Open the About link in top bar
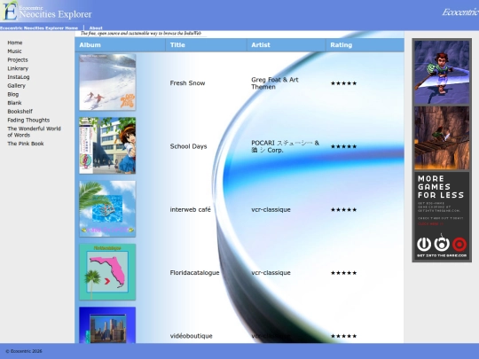This screenshot has width=479, height=359. click(x=96, y=27)
